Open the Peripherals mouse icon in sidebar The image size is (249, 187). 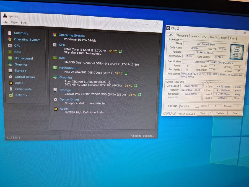[x=11, y=89]
